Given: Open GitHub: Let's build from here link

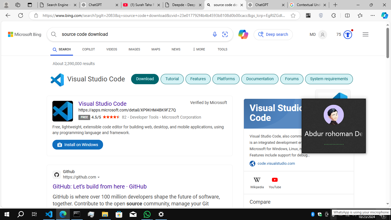Looking at the screenshot, I should (x=100, y=186).
